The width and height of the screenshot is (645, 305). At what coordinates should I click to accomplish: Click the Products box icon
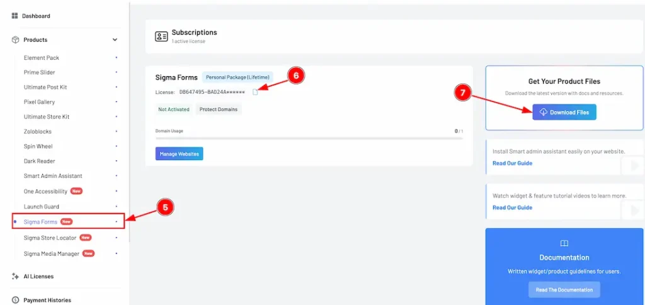[x=15, y=40]
